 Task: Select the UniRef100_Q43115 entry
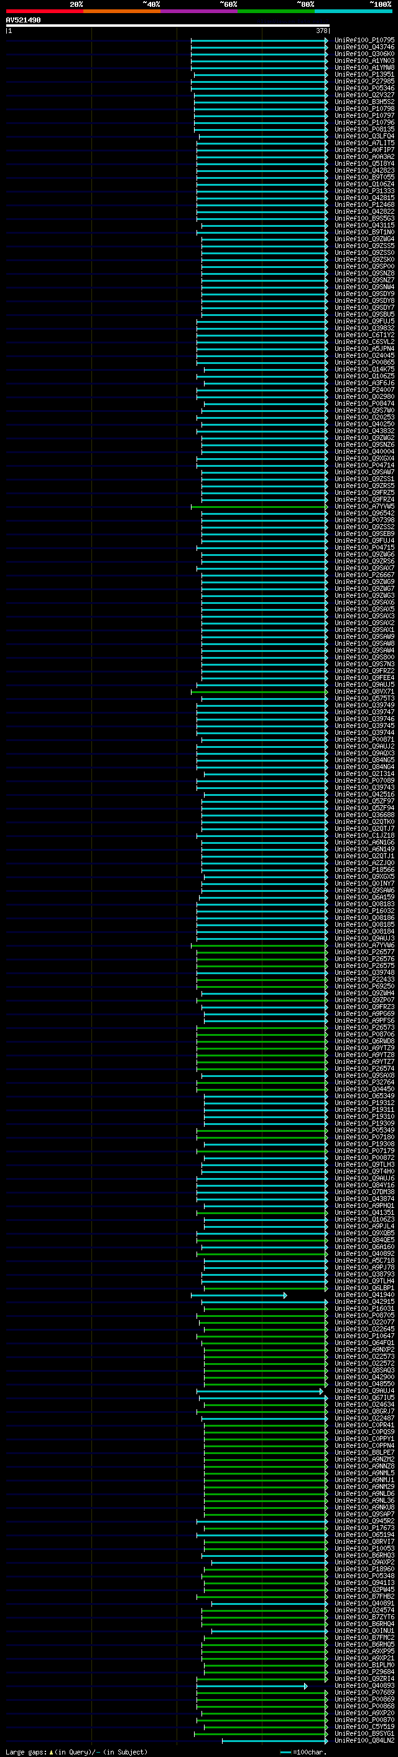364,225
